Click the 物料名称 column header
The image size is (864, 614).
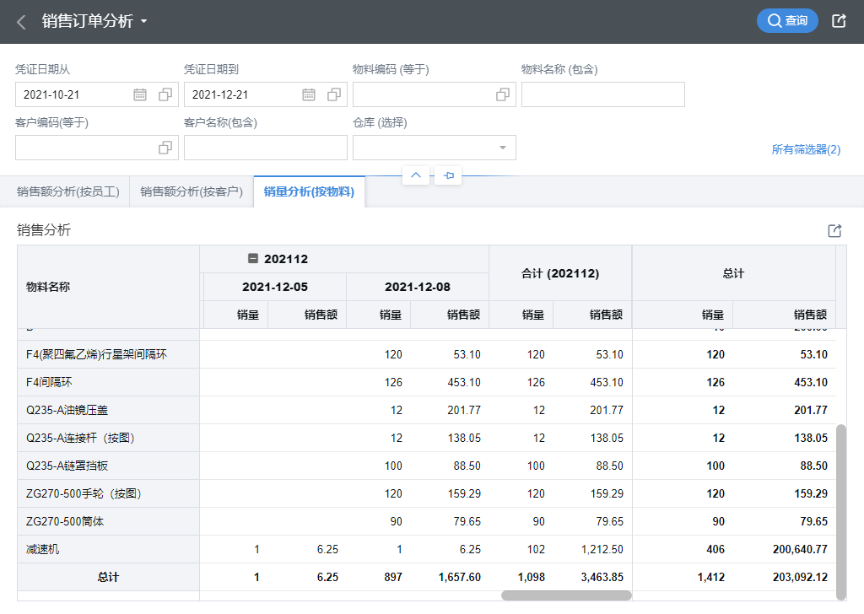pyautogui.click(x=109, y=287)
